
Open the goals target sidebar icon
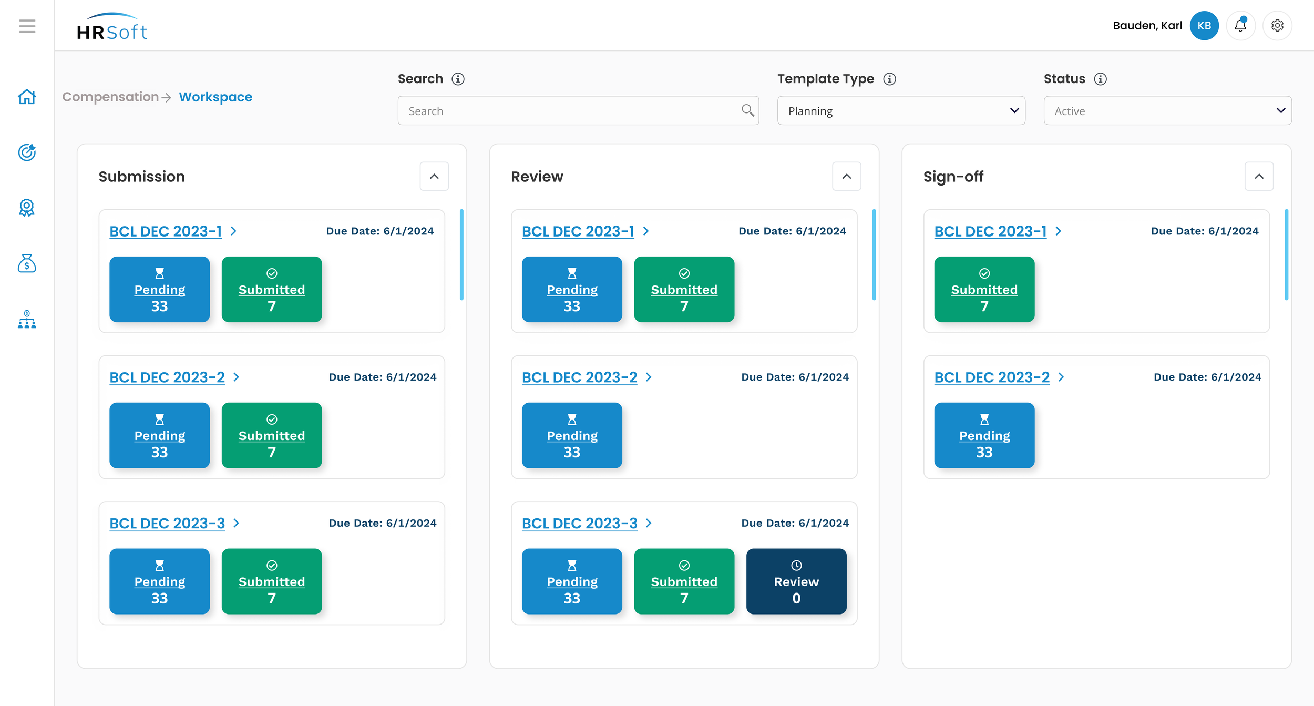27,152
